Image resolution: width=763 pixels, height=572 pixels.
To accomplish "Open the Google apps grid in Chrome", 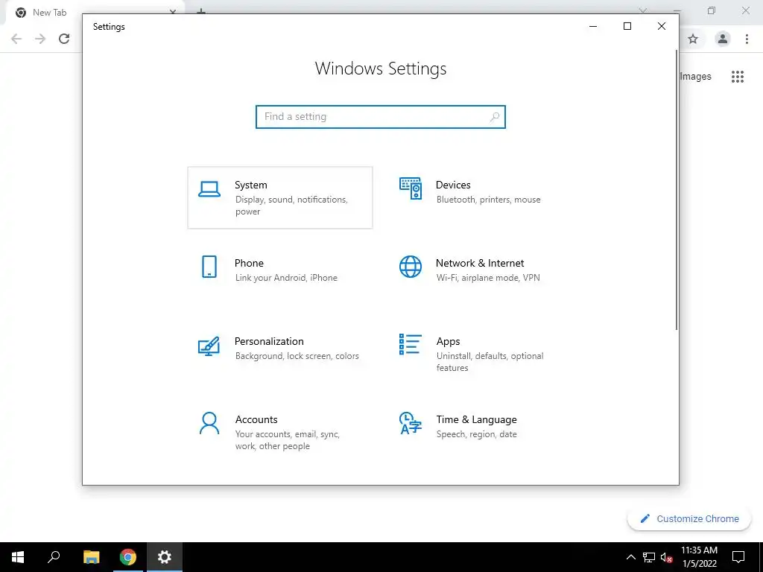I will tap(738, 77).
